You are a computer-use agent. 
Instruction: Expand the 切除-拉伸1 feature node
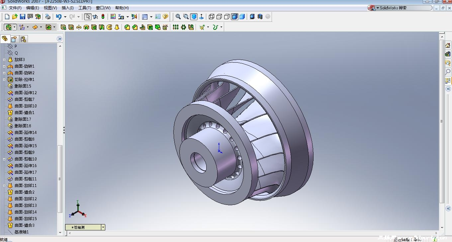point(4,80)
